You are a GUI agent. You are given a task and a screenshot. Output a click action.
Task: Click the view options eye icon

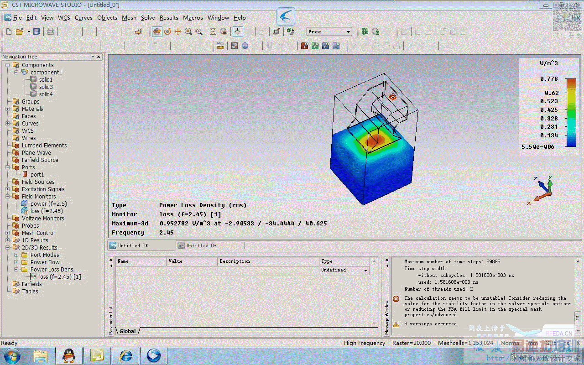click(224, 31)
